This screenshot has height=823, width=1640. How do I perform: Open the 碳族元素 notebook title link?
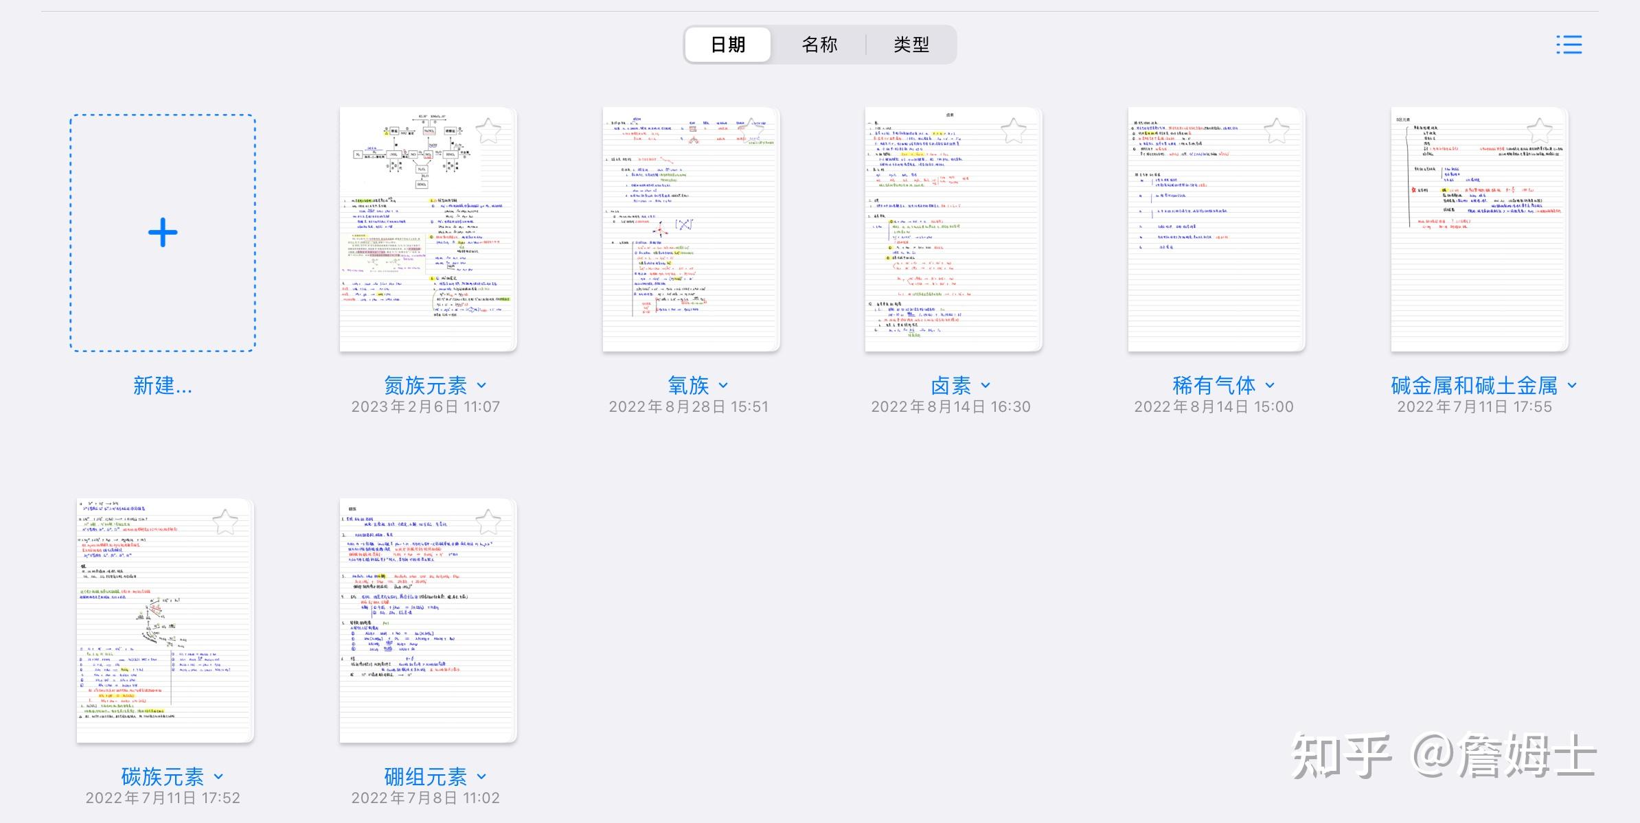point(163,777)
